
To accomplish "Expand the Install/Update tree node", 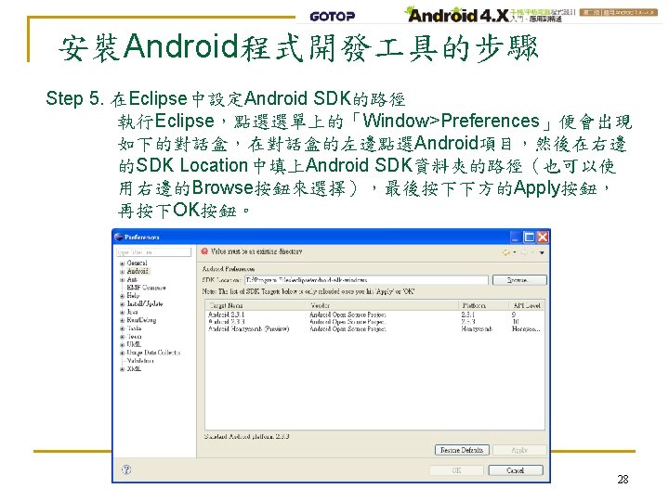I will coord(122,304).
